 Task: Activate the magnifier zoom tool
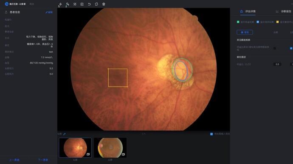[68, 4]
